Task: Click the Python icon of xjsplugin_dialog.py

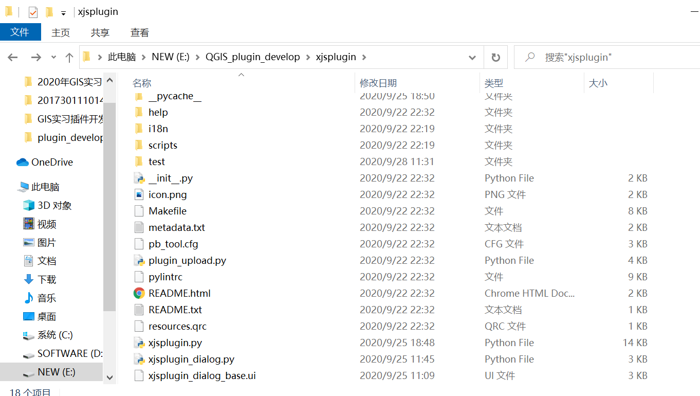Action: tap(139, 359)
